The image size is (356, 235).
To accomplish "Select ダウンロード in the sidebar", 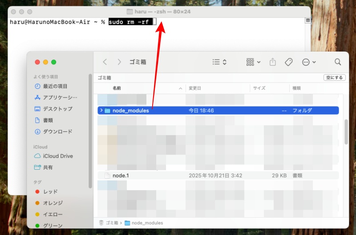I will pos(57,131).
